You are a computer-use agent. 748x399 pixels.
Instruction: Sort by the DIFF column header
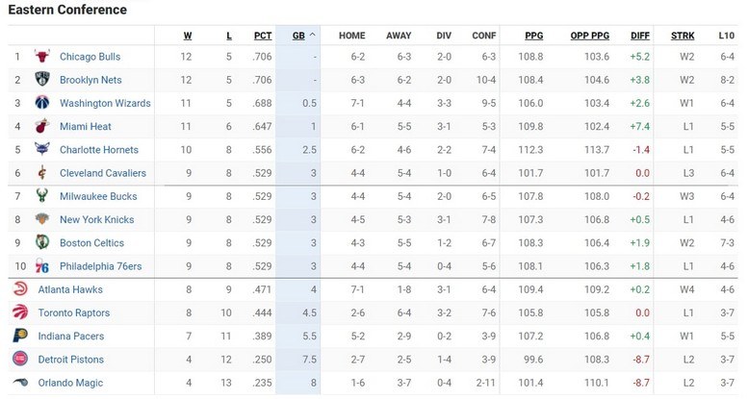639,36
